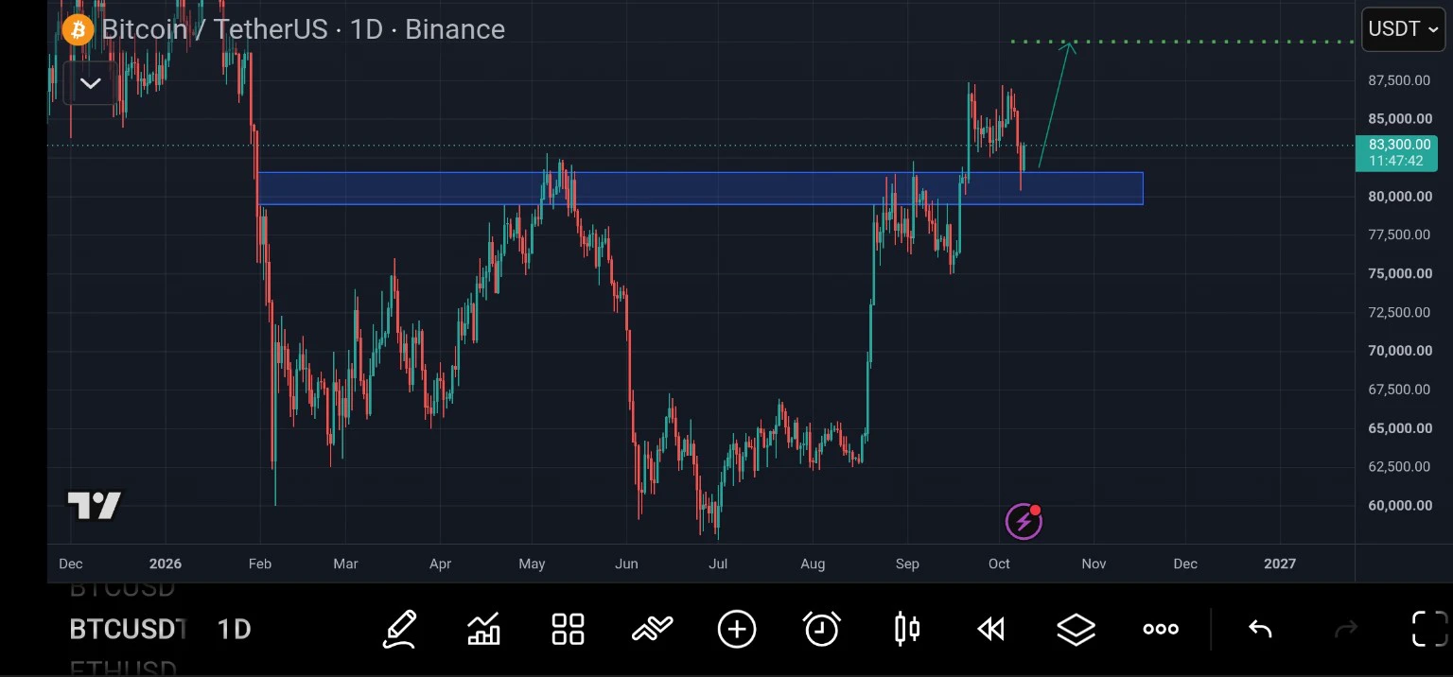Tap the Feb label on time axis
The width and height of the screenshot is (1453, 677).
point(260,564)
